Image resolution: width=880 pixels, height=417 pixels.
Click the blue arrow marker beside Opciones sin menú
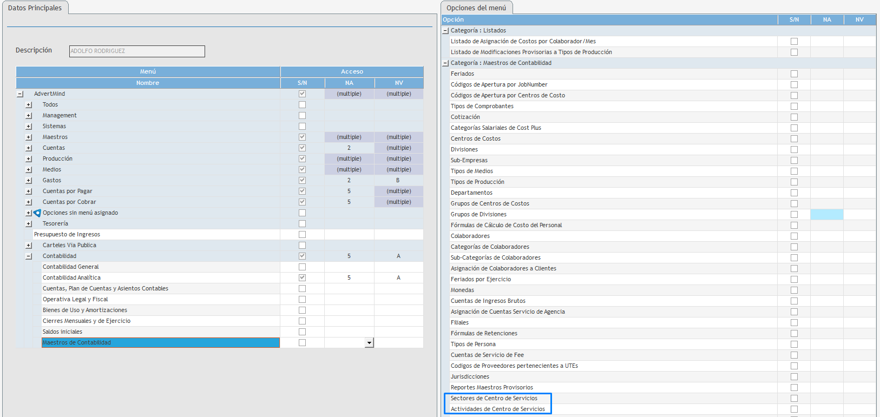click(37, 213)
